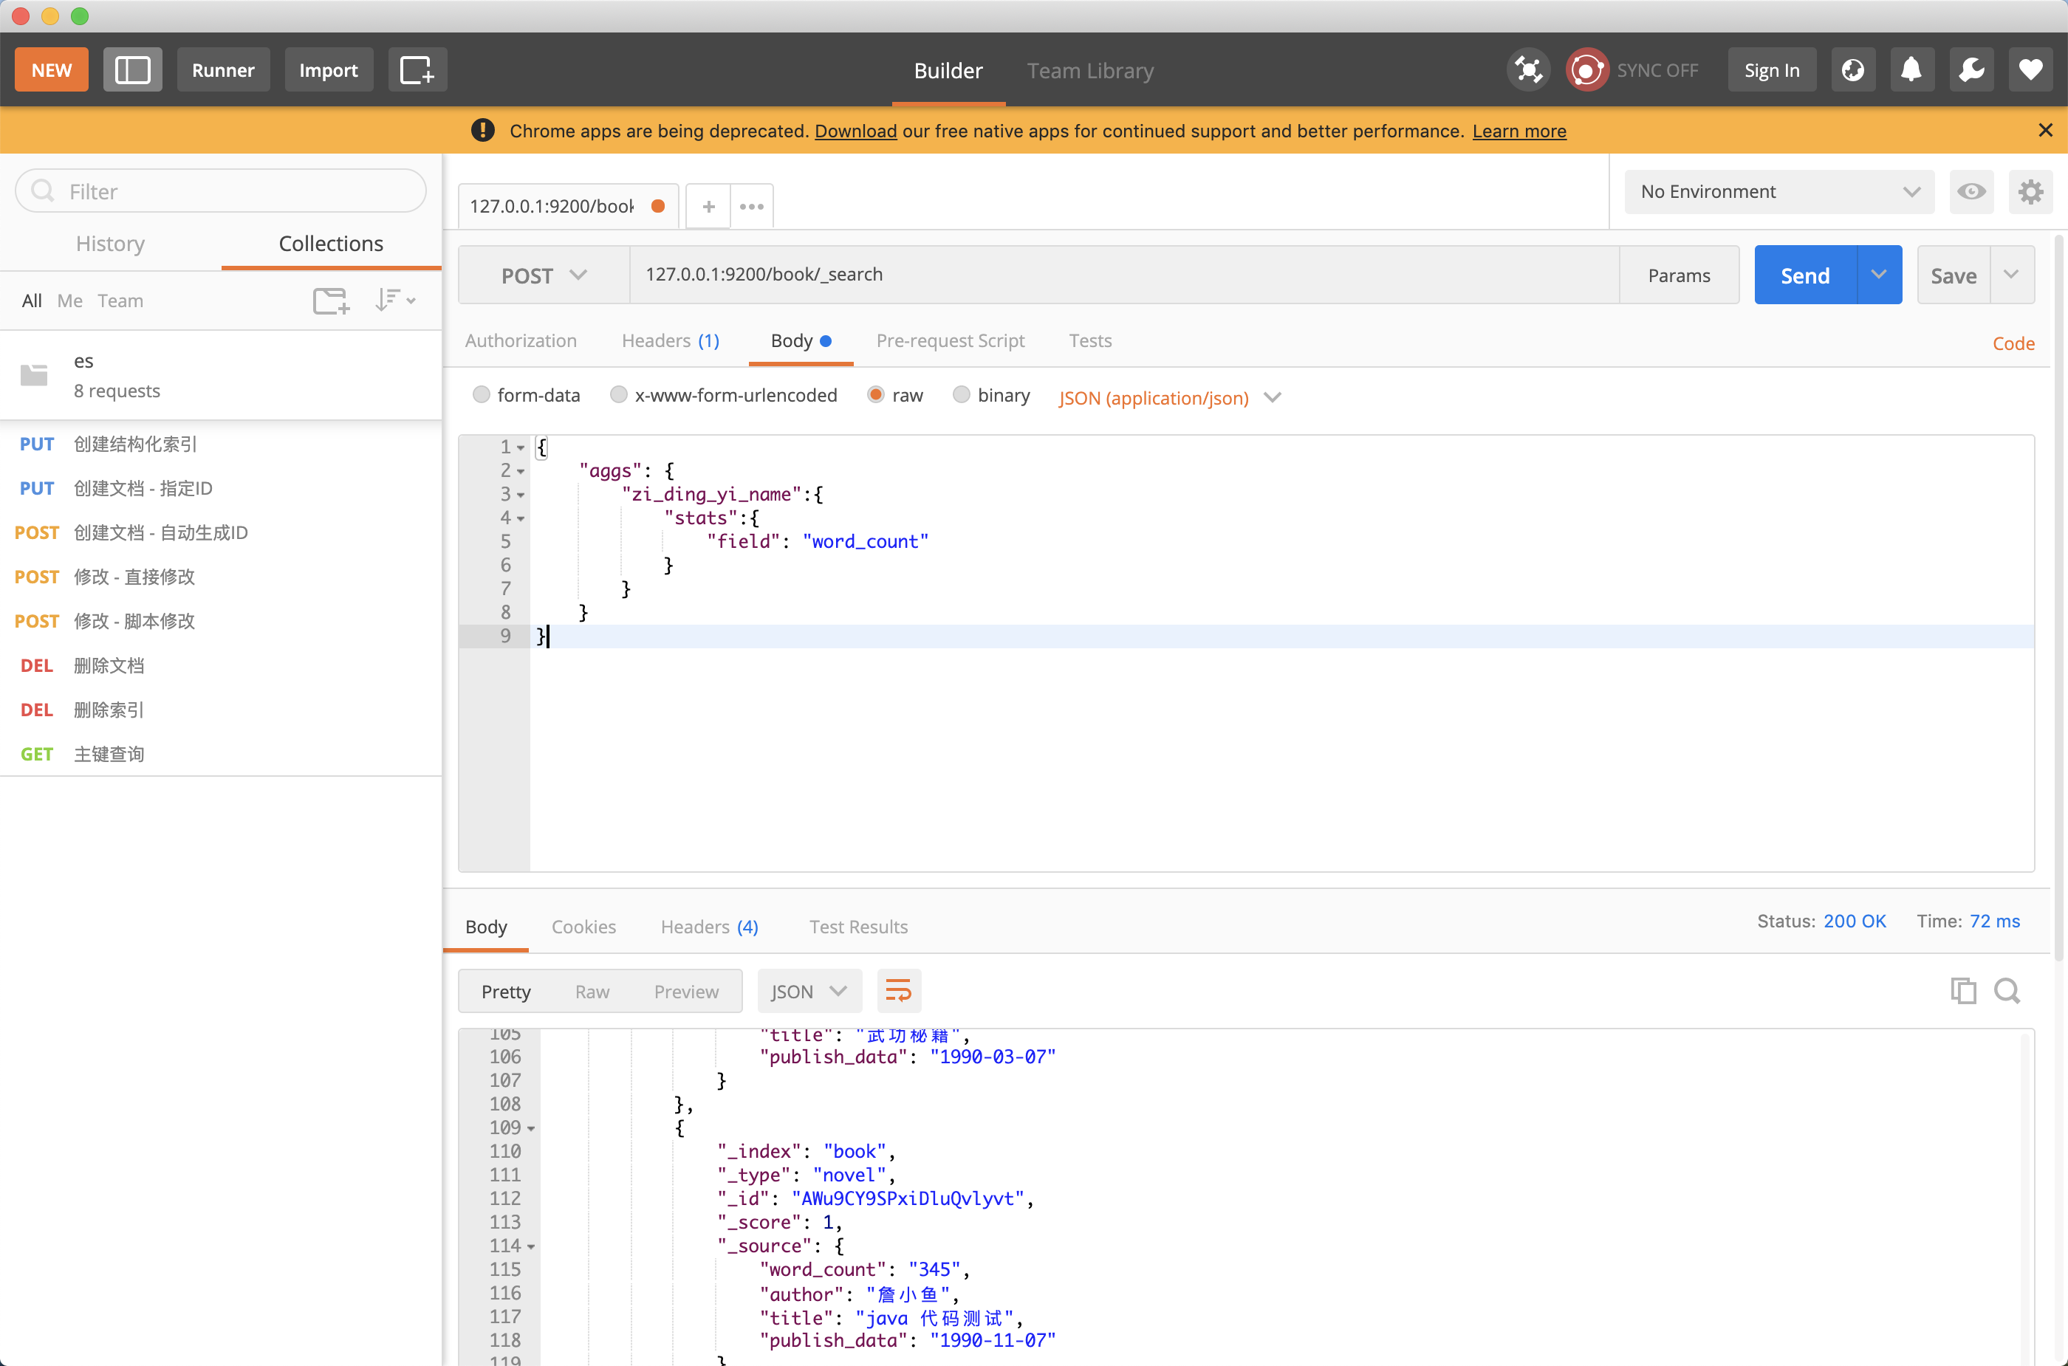Expand the No Environment dropdown

coord(1778,192)
